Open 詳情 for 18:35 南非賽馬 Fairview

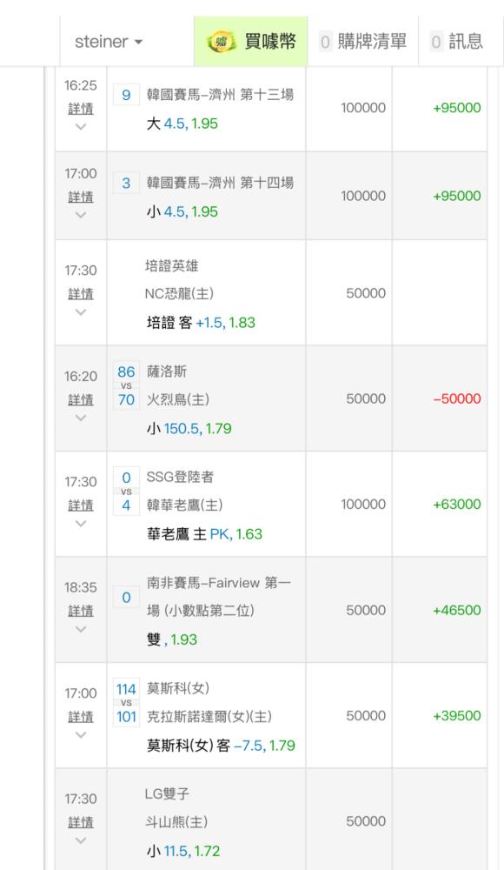[81, 611]
